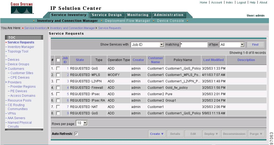Open the Deploy dropdown button
The image size is (274, 145).
[x=212, y=134]
